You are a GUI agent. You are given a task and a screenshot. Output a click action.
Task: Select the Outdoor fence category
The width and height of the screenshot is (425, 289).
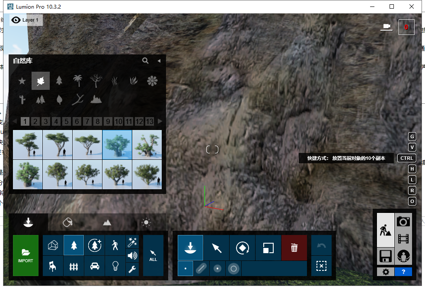(x=74, y=266)
